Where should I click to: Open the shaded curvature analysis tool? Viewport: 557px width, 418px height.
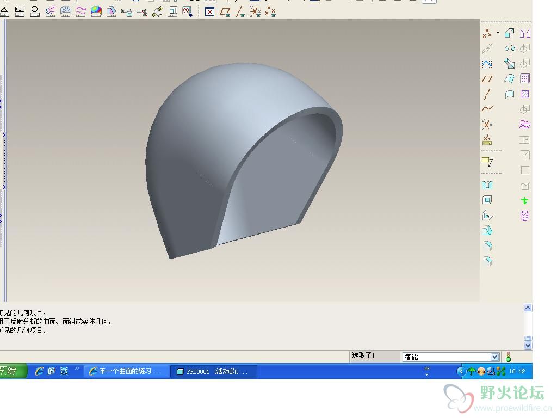click(x=96, y=11)
